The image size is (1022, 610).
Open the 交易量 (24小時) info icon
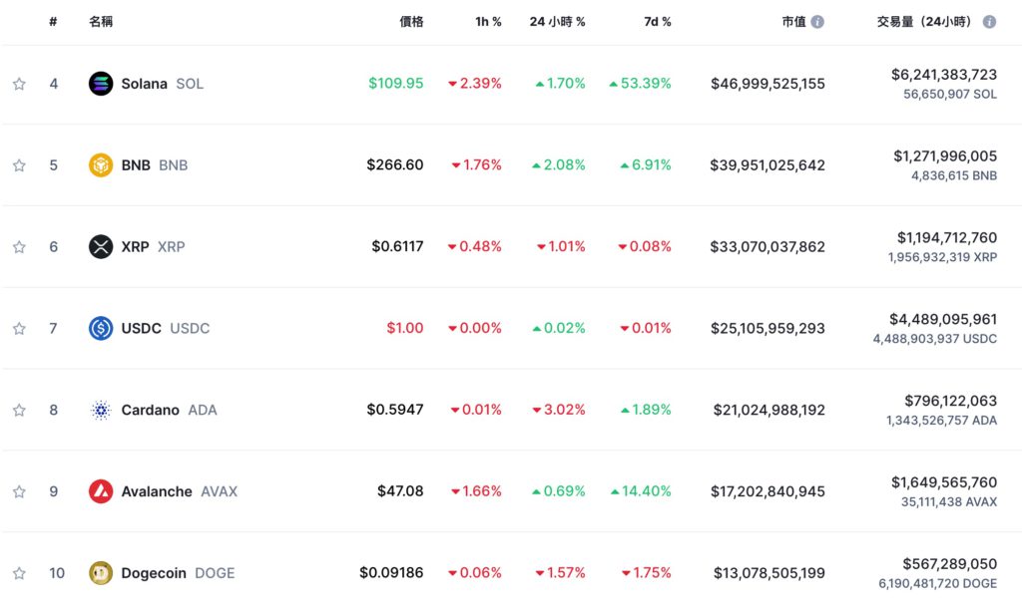click(x=989, y=22)
